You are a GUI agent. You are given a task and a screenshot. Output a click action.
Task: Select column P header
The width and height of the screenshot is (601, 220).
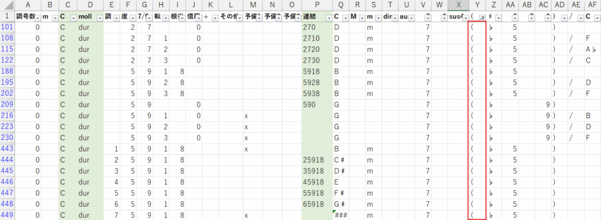tap(317, 5)
